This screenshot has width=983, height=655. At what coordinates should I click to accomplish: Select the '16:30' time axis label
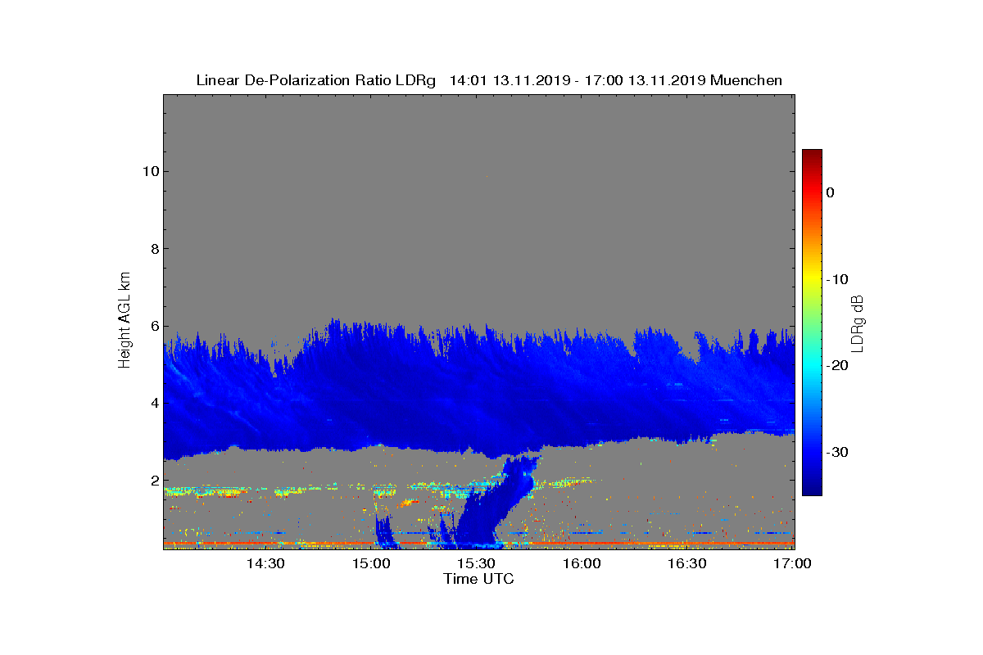tap(686, 564)
